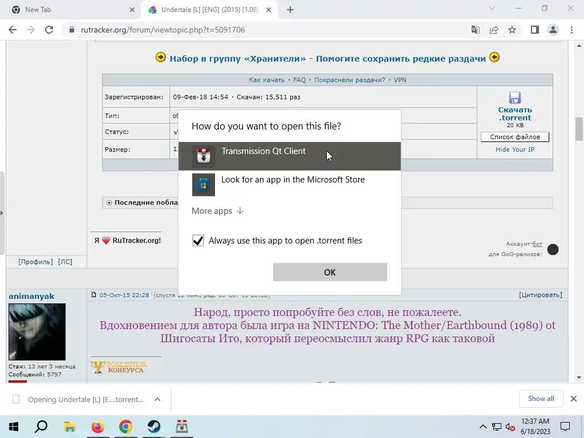Confirm dialog with OK button
Image resolution: width=584 pixels, height=438 pixels.
tap(330, 272)
